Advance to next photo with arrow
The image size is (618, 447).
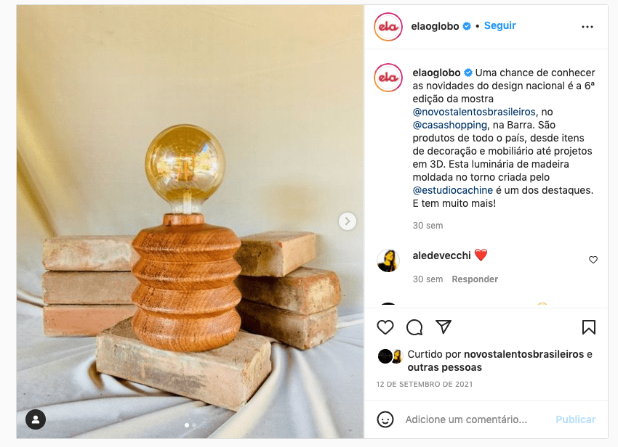coord(348,221)
